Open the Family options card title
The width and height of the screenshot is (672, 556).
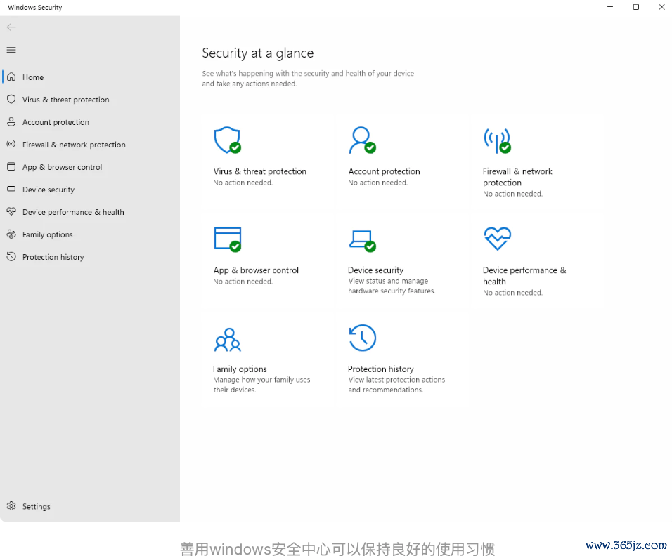(240, 369)
